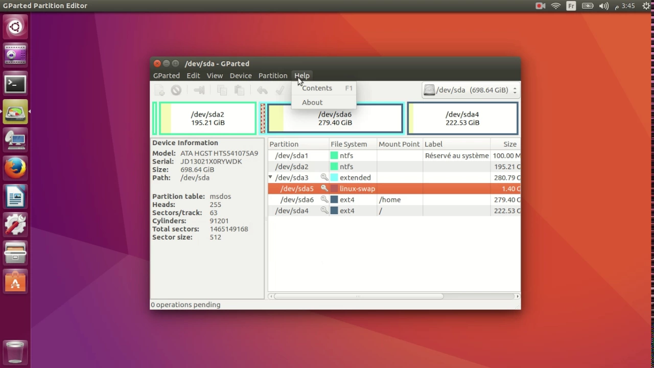
Task: Select the /dev/sda6 block in disk map
Action: [335, 119]
